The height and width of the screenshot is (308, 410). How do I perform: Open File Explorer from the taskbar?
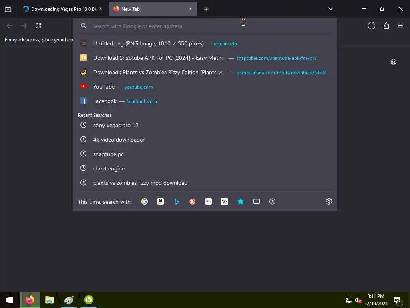49,300
